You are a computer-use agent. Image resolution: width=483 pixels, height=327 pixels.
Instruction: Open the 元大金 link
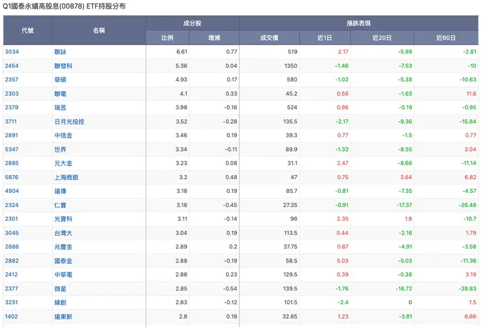63,163
